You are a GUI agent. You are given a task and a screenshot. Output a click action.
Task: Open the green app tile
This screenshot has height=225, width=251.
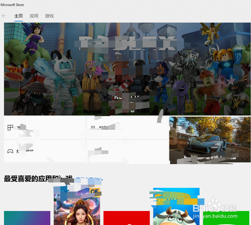point(226,218)
